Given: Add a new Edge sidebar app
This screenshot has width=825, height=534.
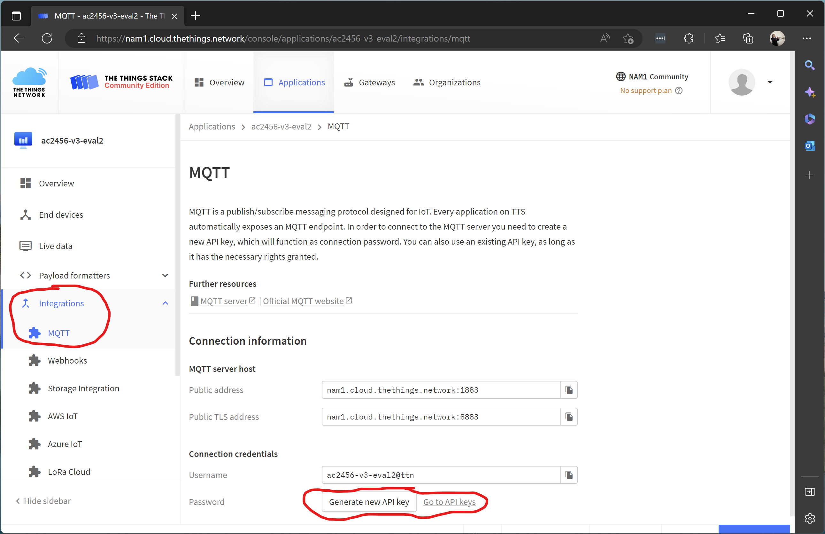Looking at the screenshot, I should coord(809,175).
